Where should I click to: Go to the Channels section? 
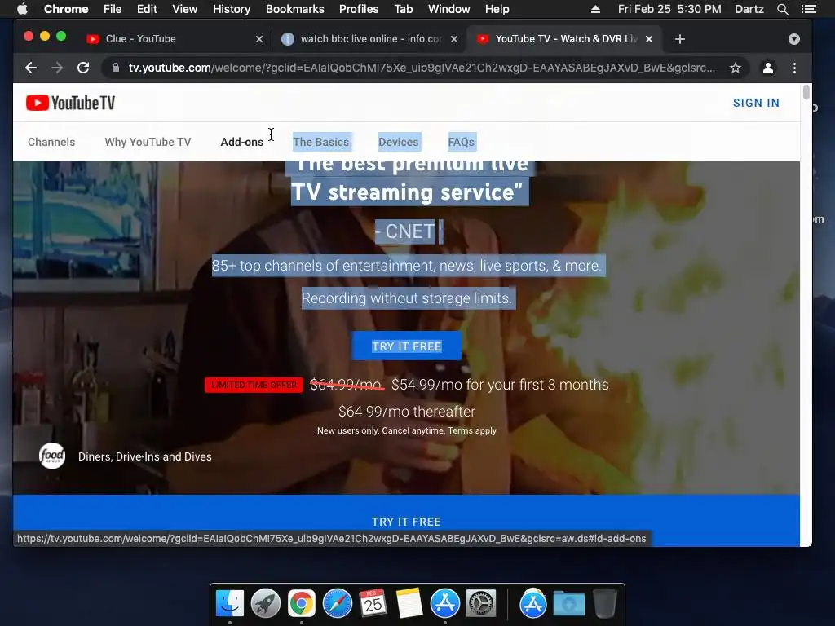point(51,142)
